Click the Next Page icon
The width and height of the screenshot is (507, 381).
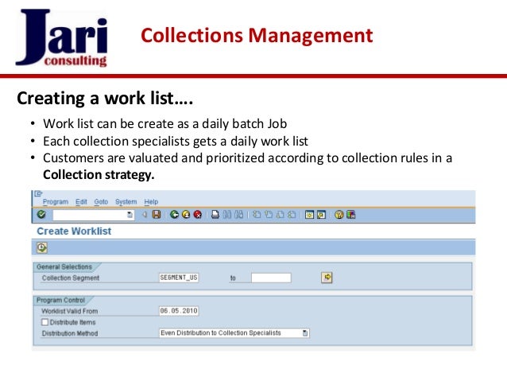point(280,214)
